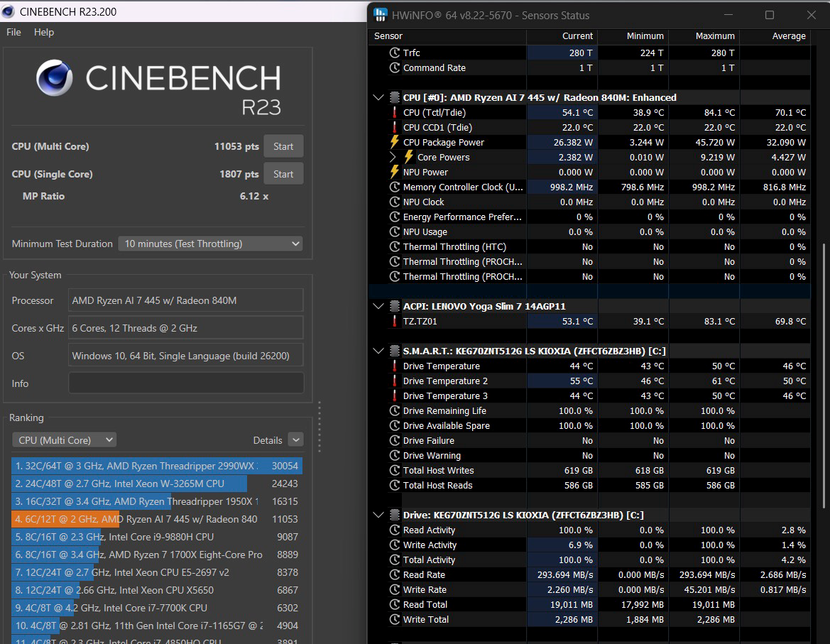
Task: Expand the ranking Details arrow button
Action: 296,440
